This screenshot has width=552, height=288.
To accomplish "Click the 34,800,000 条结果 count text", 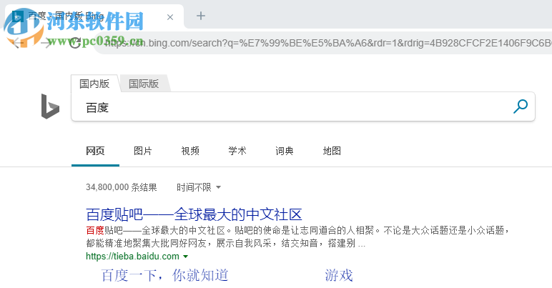I will tap(122, 187).
